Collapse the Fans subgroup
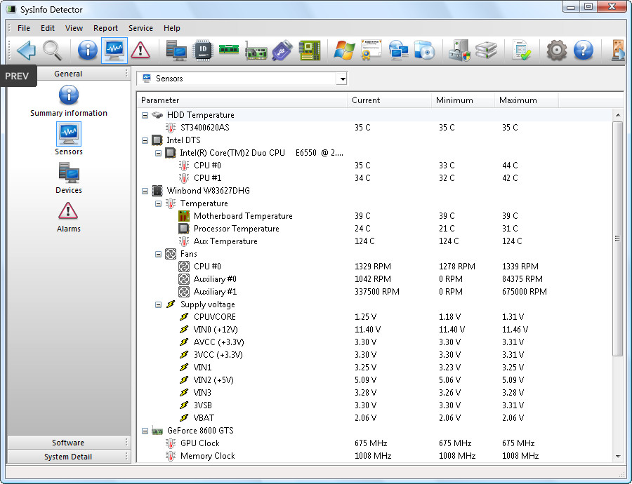This screenshot has width=632, height=484. [x=159, y=254]
